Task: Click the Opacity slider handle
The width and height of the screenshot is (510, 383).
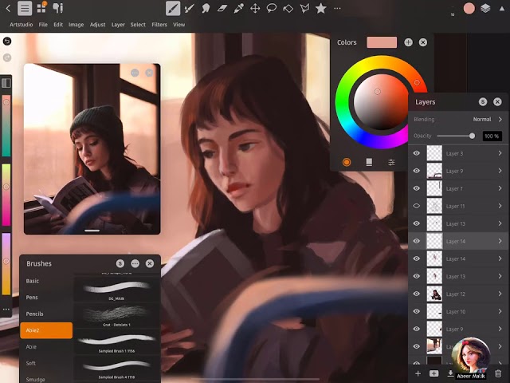Action: [472, 136]
